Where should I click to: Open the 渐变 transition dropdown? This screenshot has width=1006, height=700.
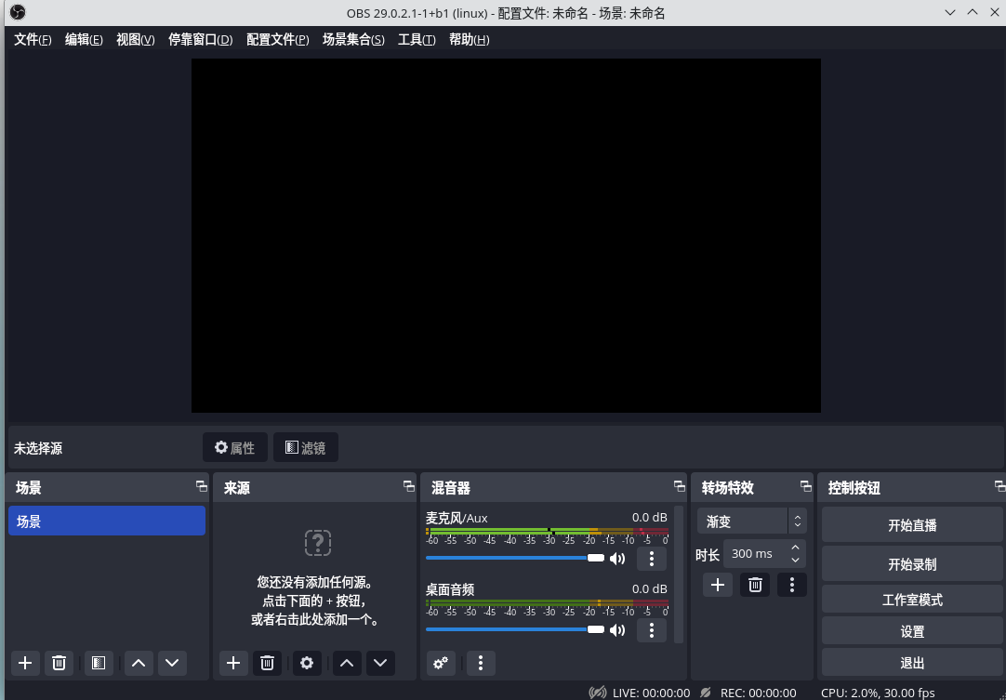pos(751,521)
